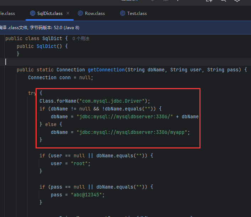Click the "Connection conn = null;" line
The width and height of the screenshot is (251, 217).
coord(60,77)
